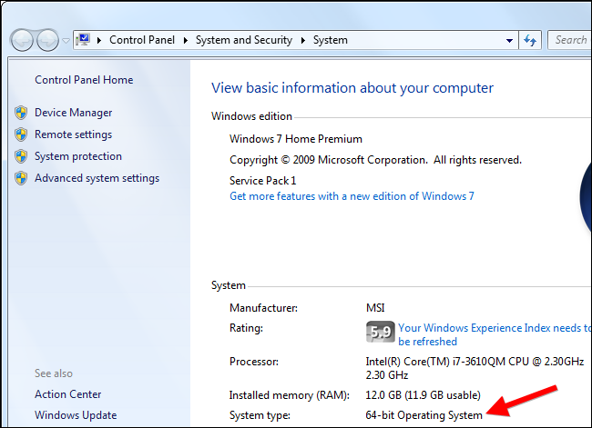The width and height of the screenshot is (592, 428).
Task: Open the Action Center link
Action: (68, 394)
